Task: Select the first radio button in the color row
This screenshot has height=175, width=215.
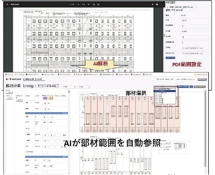Action: [44, 95]
